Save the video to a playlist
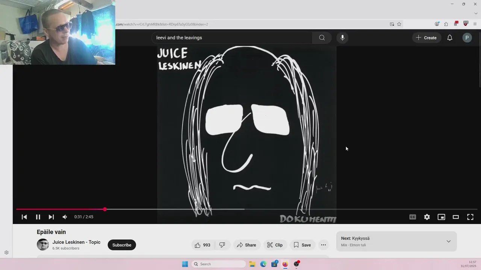Screen dimensions: 481x270 click(303, 245)
